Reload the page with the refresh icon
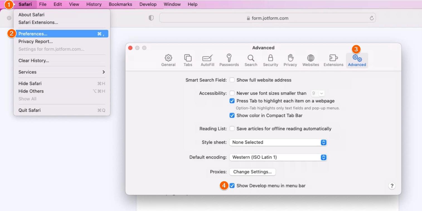Image resolution: width=422 pixels, height=211 pixels. [371, 18]
